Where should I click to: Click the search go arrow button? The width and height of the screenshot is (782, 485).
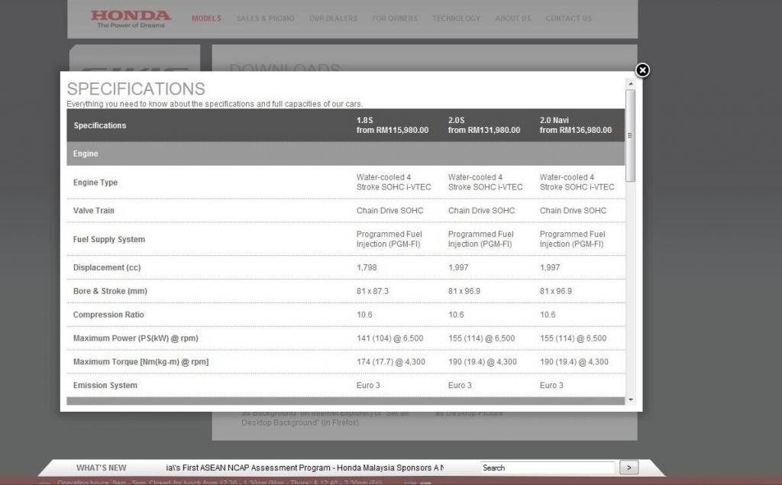tap(629, 467)
